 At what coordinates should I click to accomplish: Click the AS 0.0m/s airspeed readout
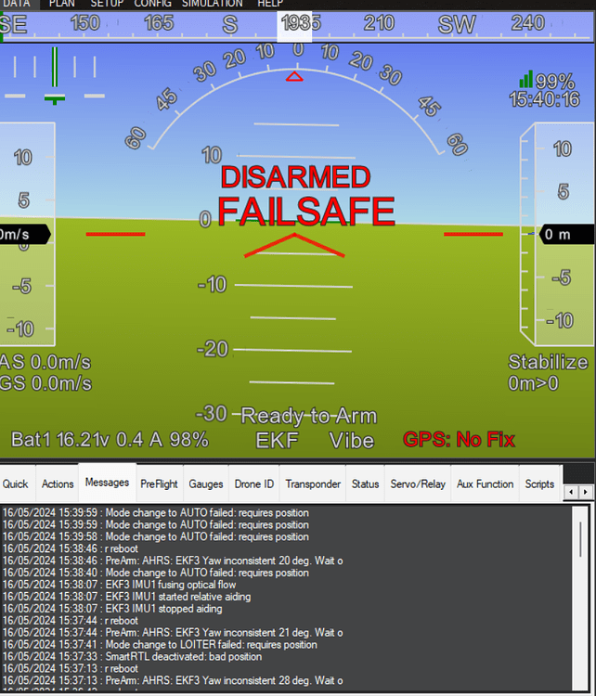pyautogui.click(x=45, y=362)
